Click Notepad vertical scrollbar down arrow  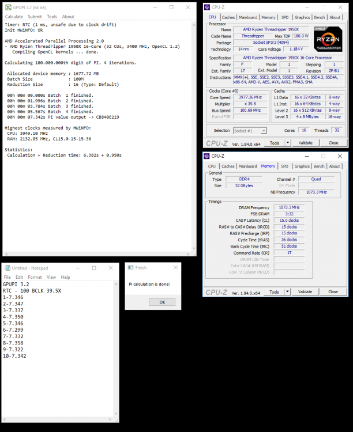[116, 414]
